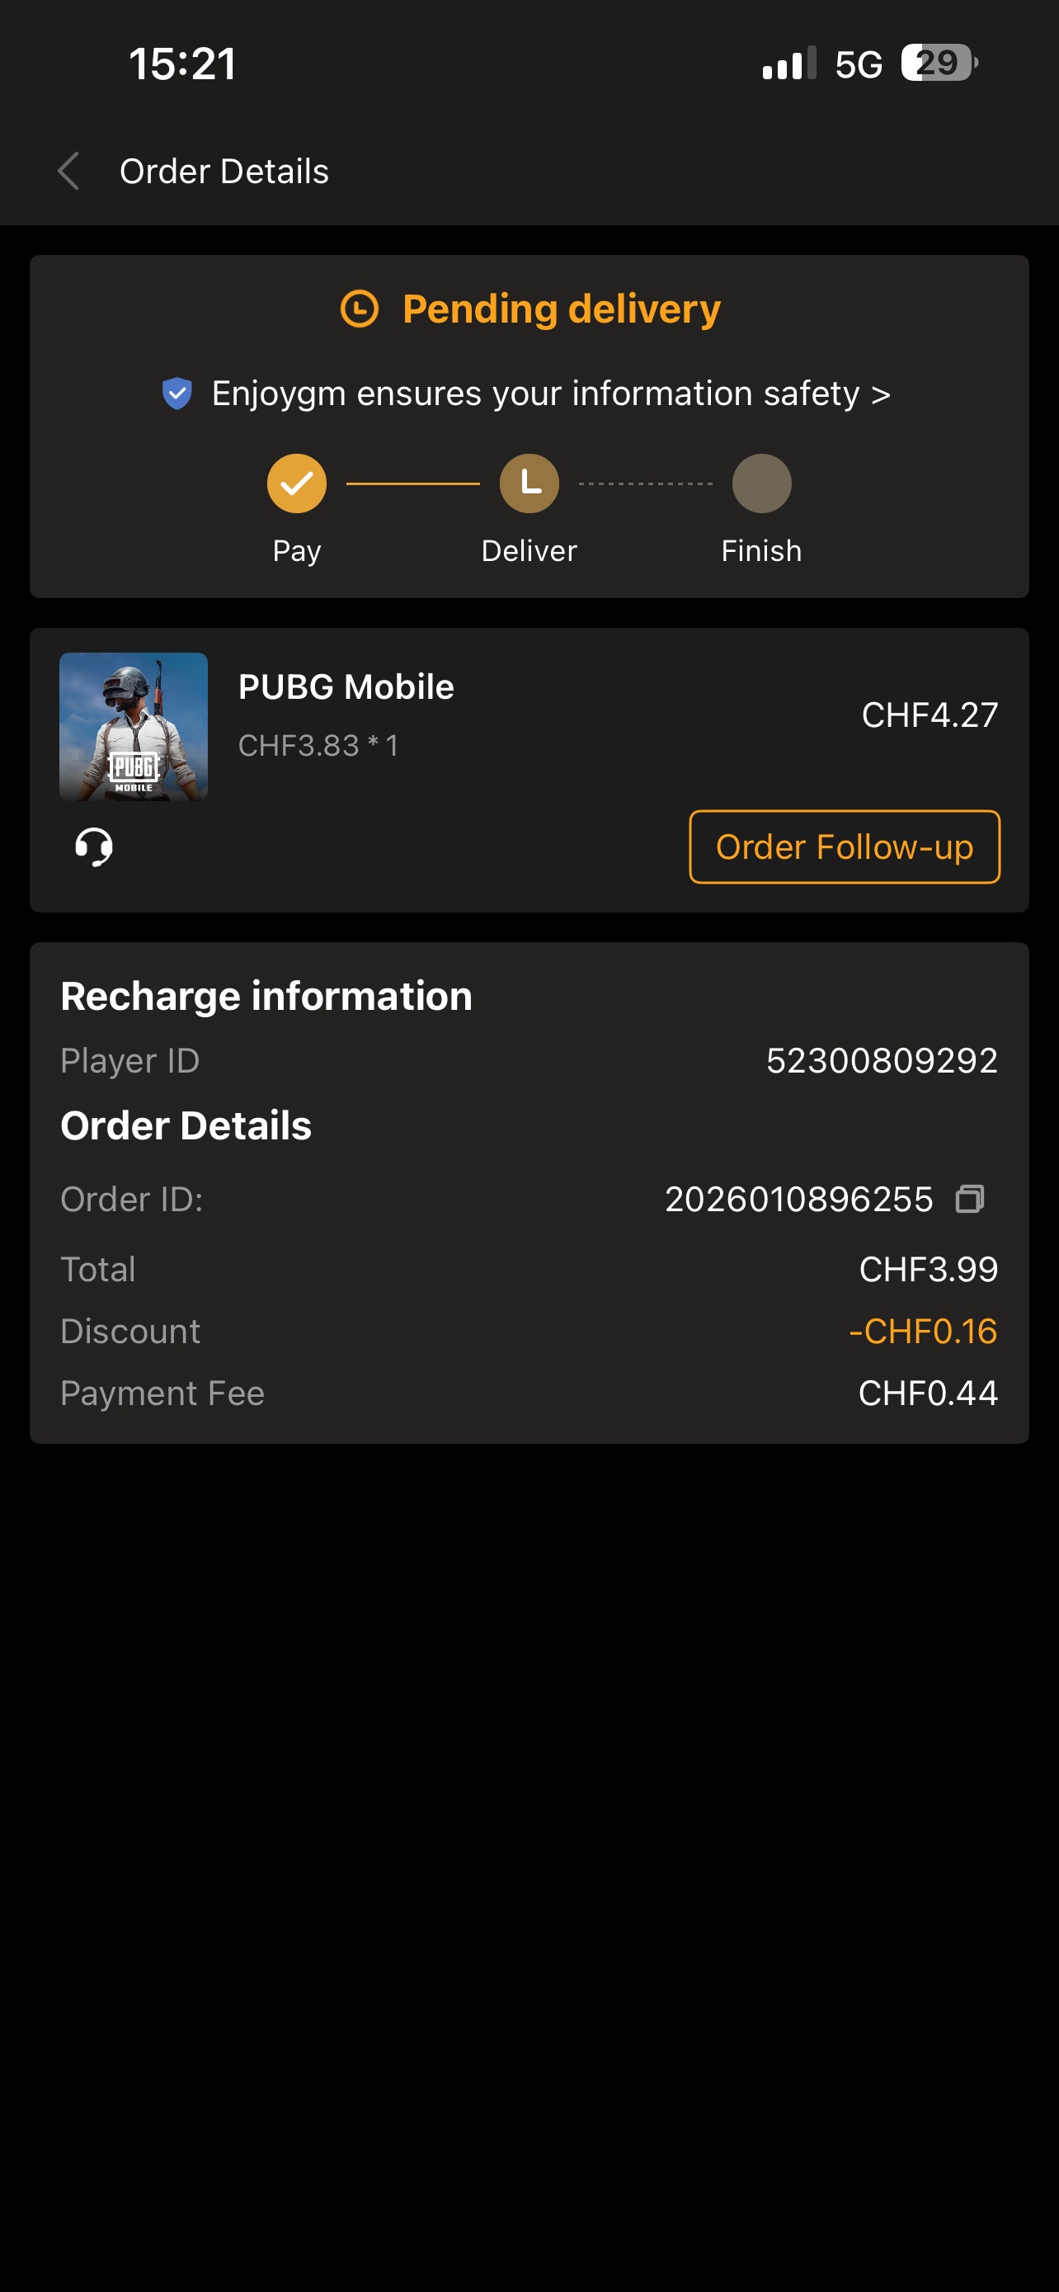
Task: Tap the cellular signal bars
Action: click(788, 64)
